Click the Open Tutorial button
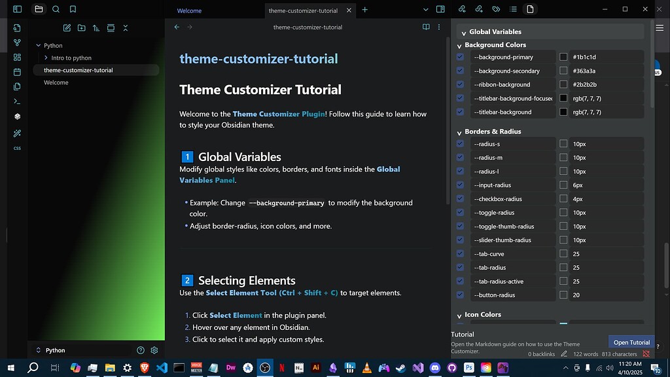 [631, 342]
